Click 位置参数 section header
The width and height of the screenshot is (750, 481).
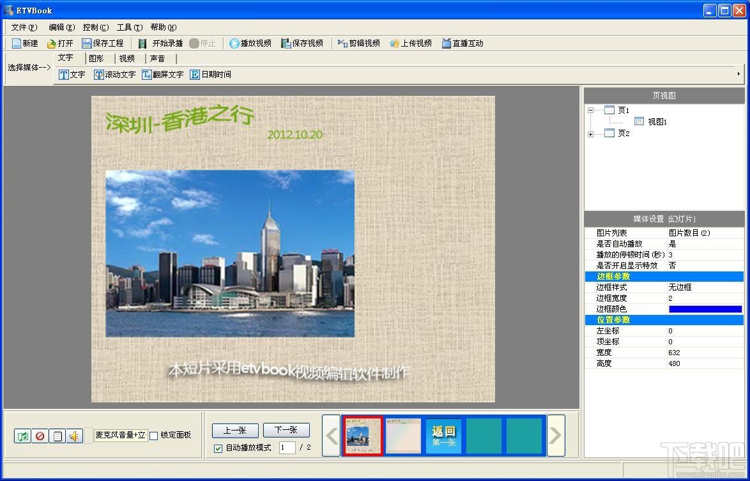664,320
